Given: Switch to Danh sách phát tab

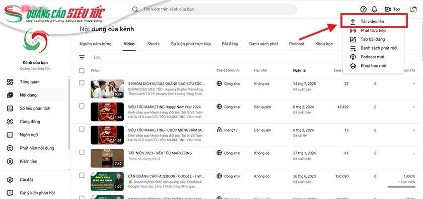Looking at the screenshot, I should pos(263,44).
